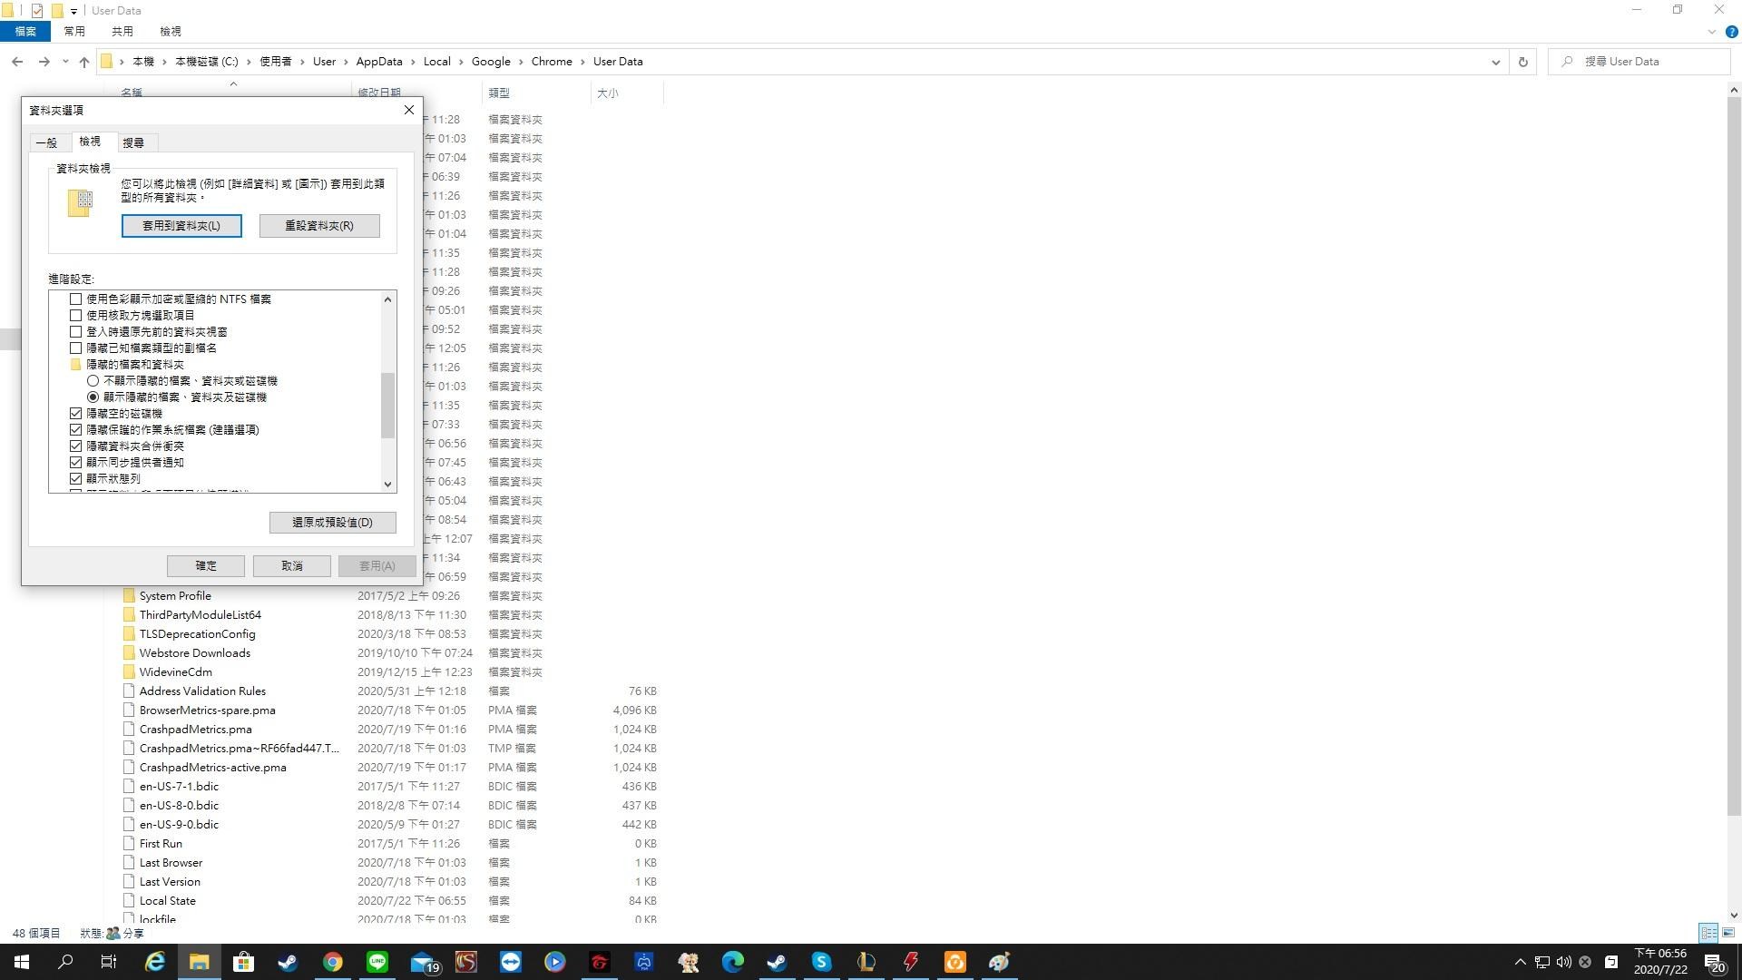Toggle the 使用核取方塊選取項目 checkbox
Viewport: 1742px width, 980px height.
click(x=76, y=315)
